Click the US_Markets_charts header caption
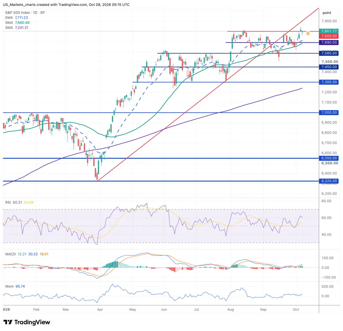The height and width of the screenshot is (331, 343). (66, 5)
